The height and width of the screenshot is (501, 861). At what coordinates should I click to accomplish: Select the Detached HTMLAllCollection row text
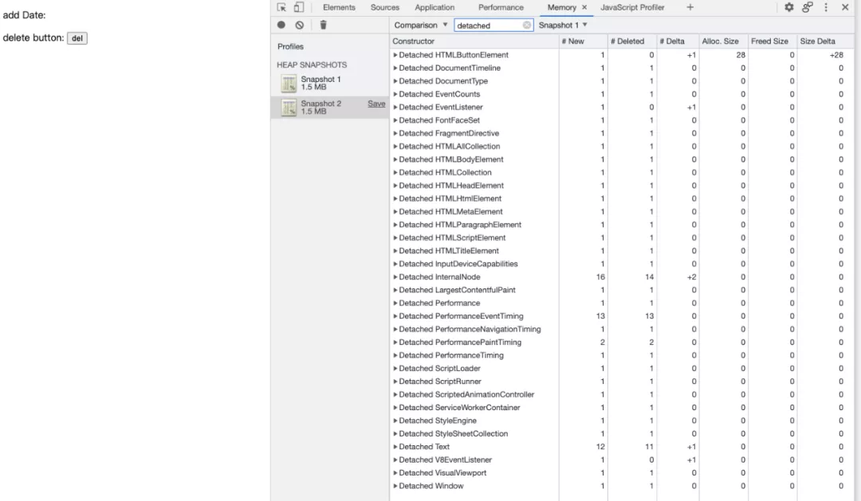coord(449,147)
